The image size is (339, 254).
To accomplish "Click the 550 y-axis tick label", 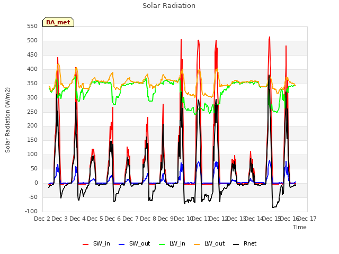I will coord(32,26).
